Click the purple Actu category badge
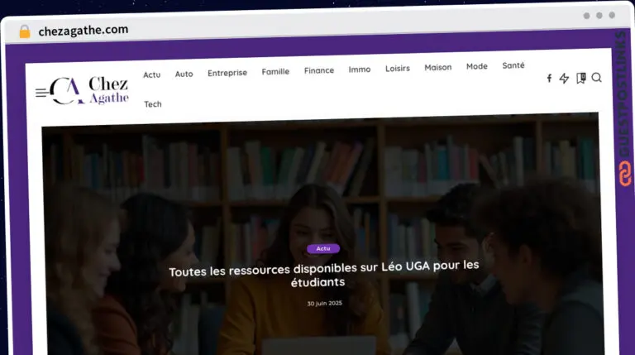The image size is (635, 355). coord(323,248)
